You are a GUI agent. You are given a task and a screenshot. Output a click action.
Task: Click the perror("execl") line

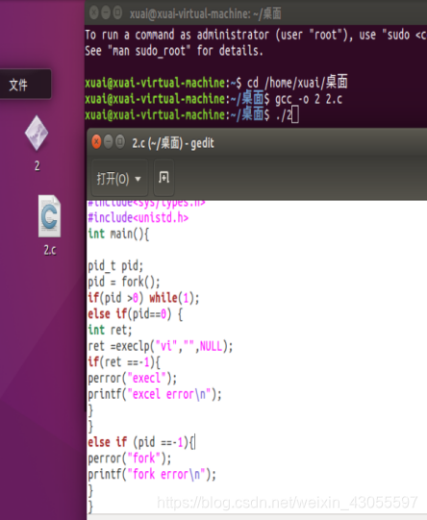coord(133,379)
